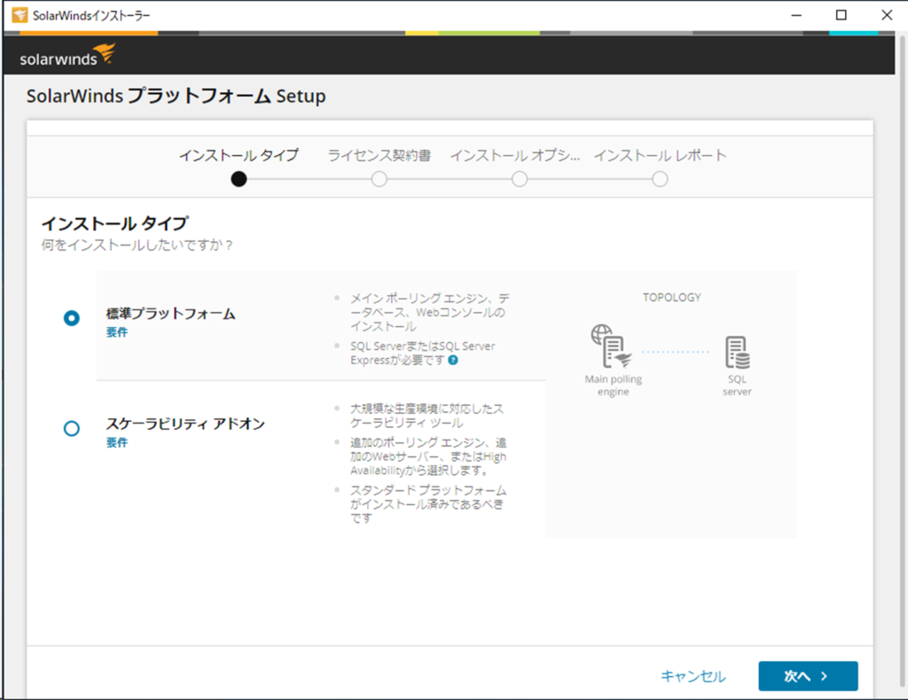908x700 pixels.
Task: Click the Main polling engine caption
Action: [614, 385]
